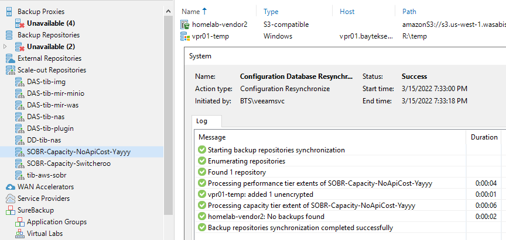Sort by the Type column header
This screenshot has width=506, height=240.
point(271,12)
